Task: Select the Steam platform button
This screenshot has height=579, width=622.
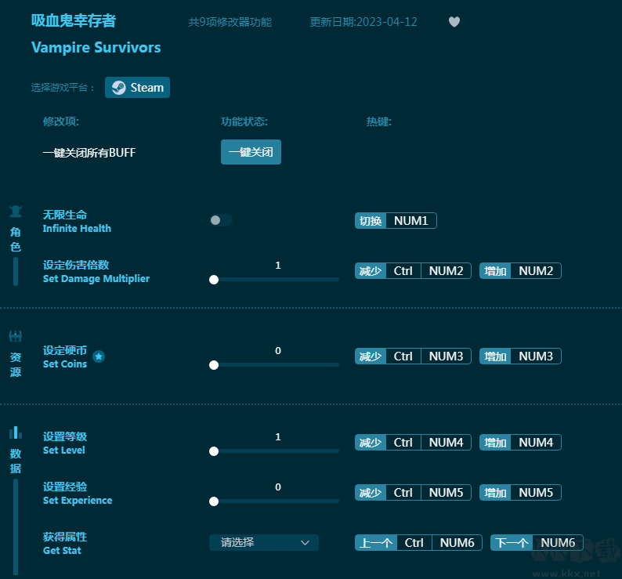Action: [x=137, y=87]
